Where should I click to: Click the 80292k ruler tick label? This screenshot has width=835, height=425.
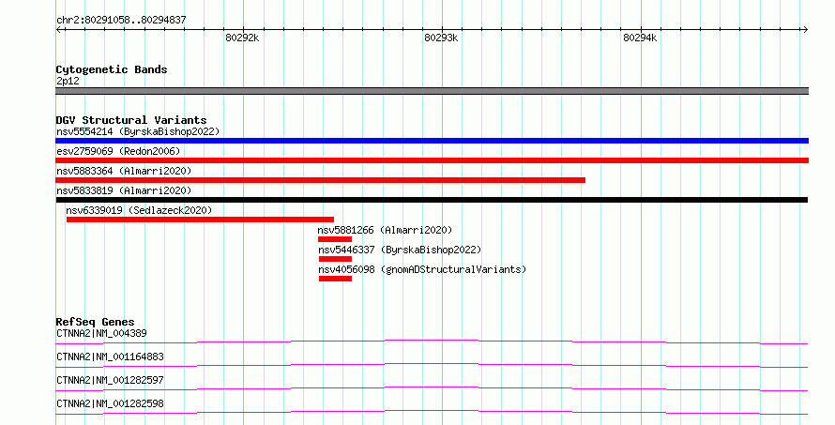point(242,38)
